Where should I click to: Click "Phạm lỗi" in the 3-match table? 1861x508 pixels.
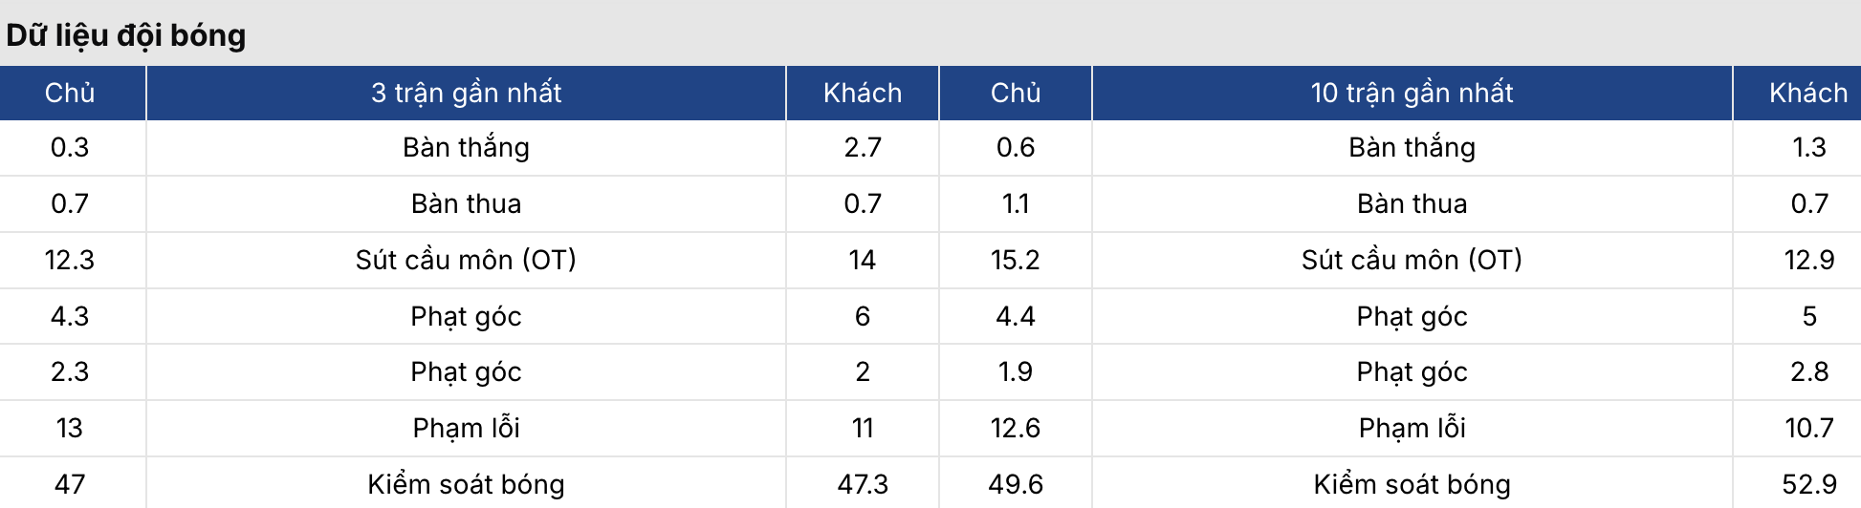[466, 428]
